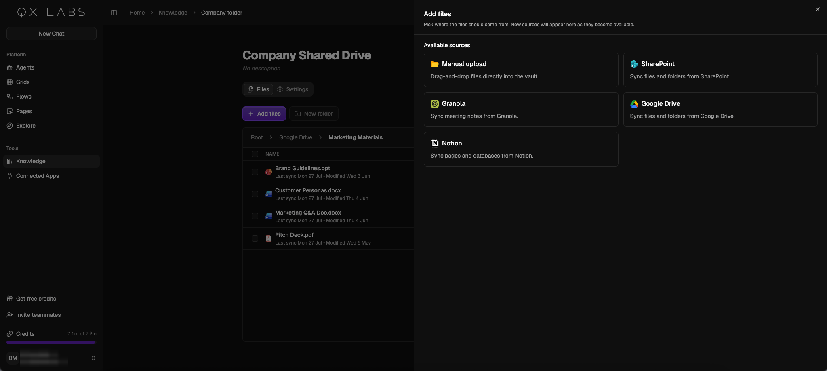Check the Marketing Q&A Doc.docx checkbox

point(255,216)
